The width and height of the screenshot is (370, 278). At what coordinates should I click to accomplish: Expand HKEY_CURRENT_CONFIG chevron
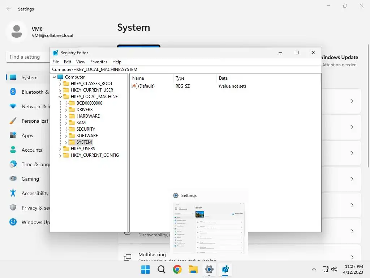click(x=60, y=155)
